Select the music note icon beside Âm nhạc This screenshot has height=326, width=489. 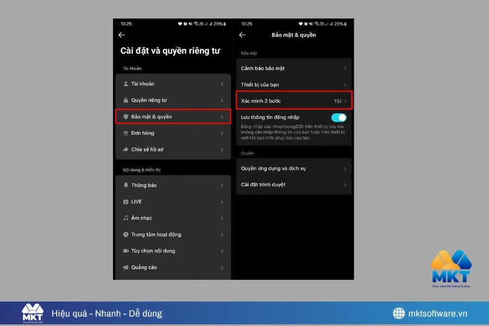(x=126, y=217)
